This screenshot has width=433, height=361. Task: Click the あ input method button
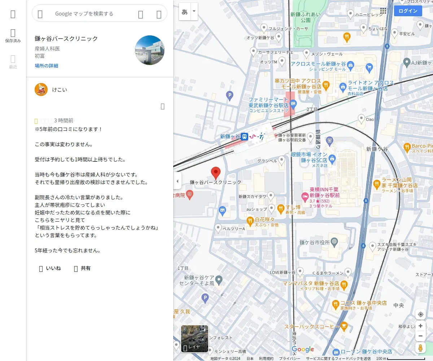tap(185, 12)
